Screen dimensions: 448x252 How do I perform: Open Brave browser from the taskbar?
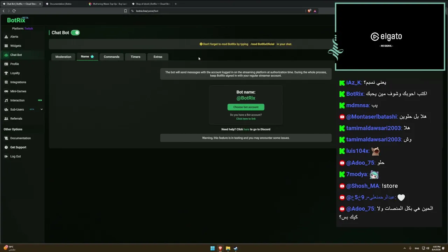pos(220,248)
